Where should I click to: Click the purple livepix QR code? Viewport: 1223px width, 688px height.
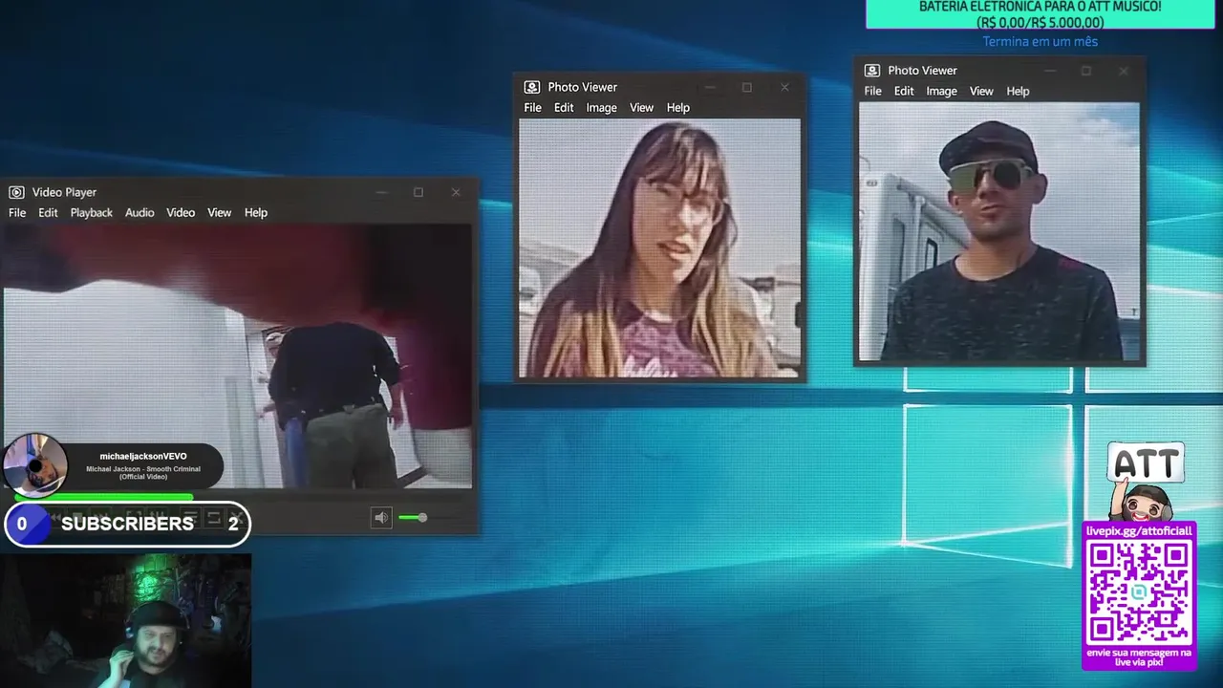click(x=1139, y=593)
